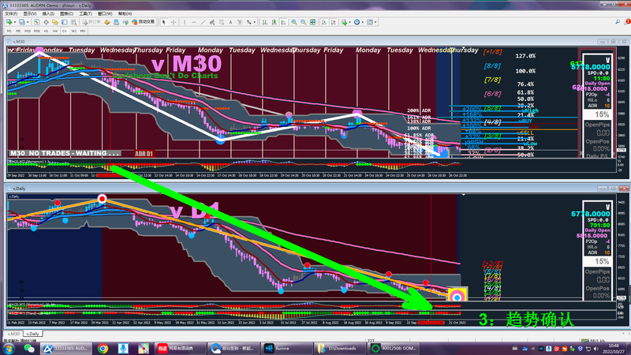Screen dimensions: 631x355
Task: Select the D1 timeframe button
Action: 65,31
